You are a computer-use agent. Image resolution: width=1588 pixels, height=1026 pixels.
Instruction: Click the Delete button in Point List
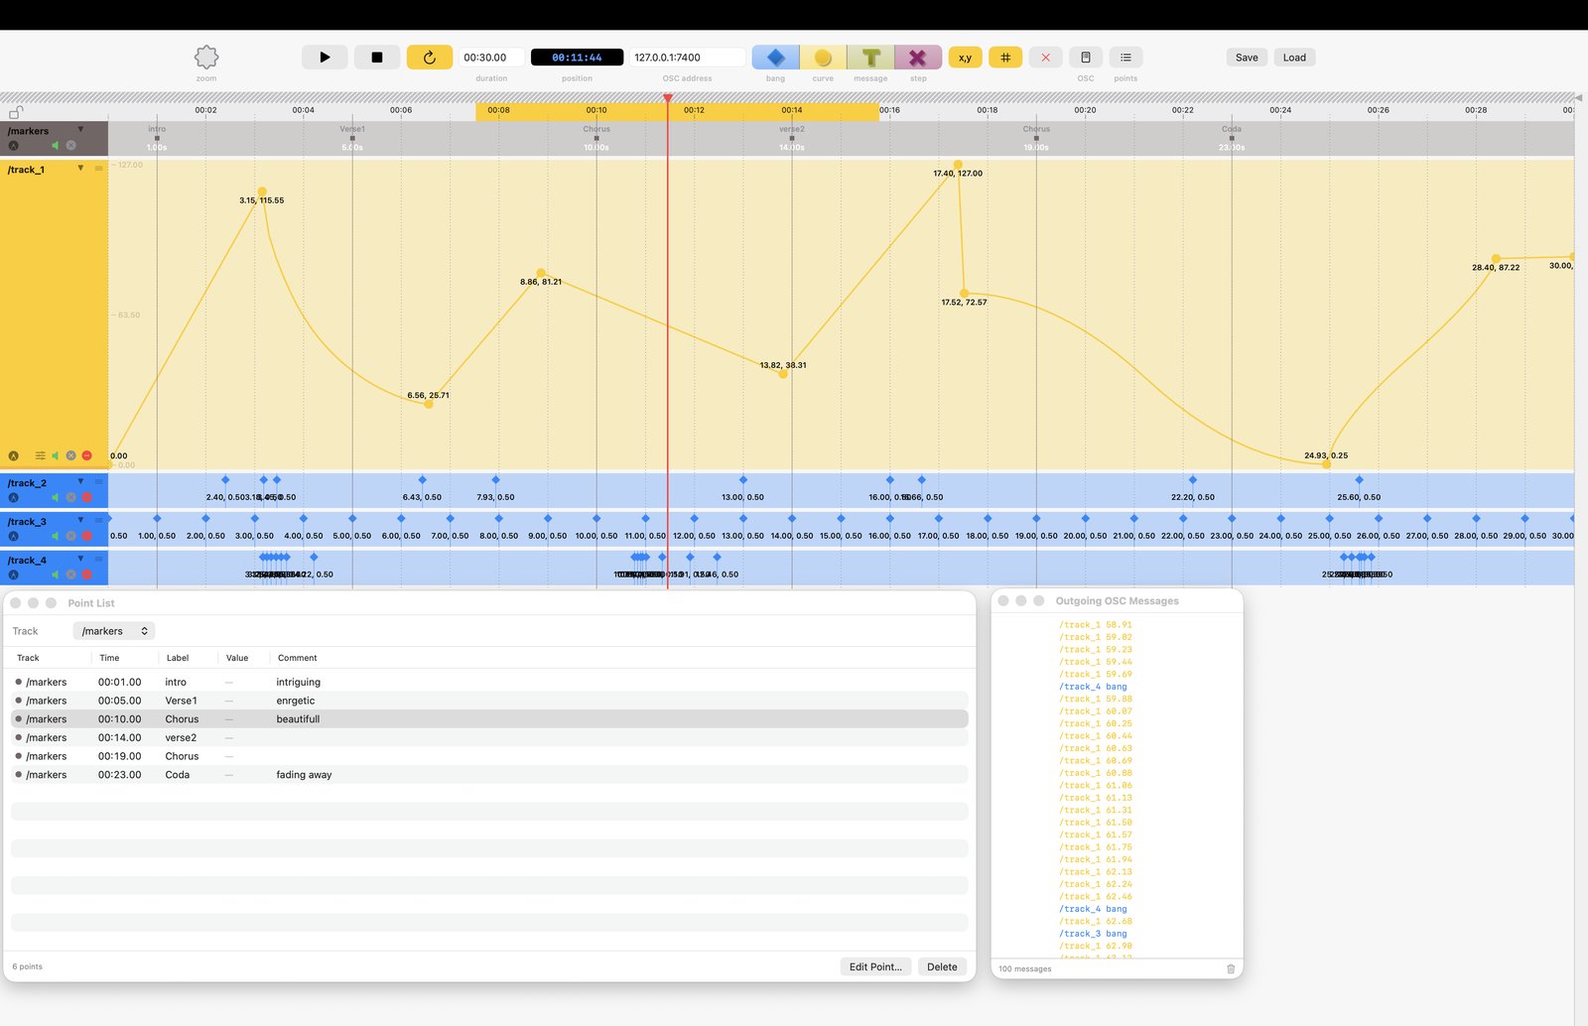click(x=942, y=966)
